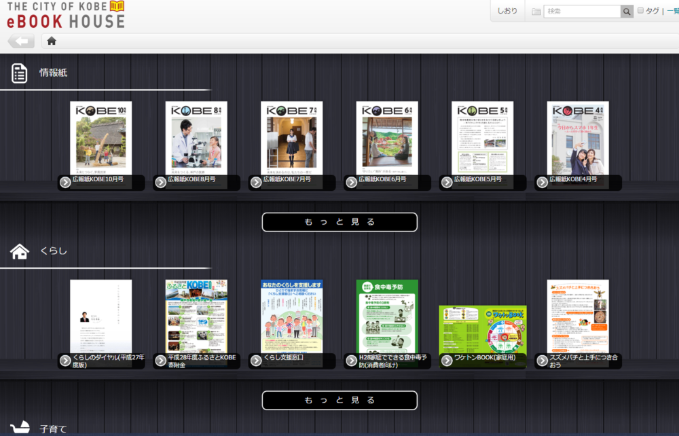Screen dimensions: 679x436
Task: Click the 子育て baby carriage category icon
Action: tap(20, 427)
